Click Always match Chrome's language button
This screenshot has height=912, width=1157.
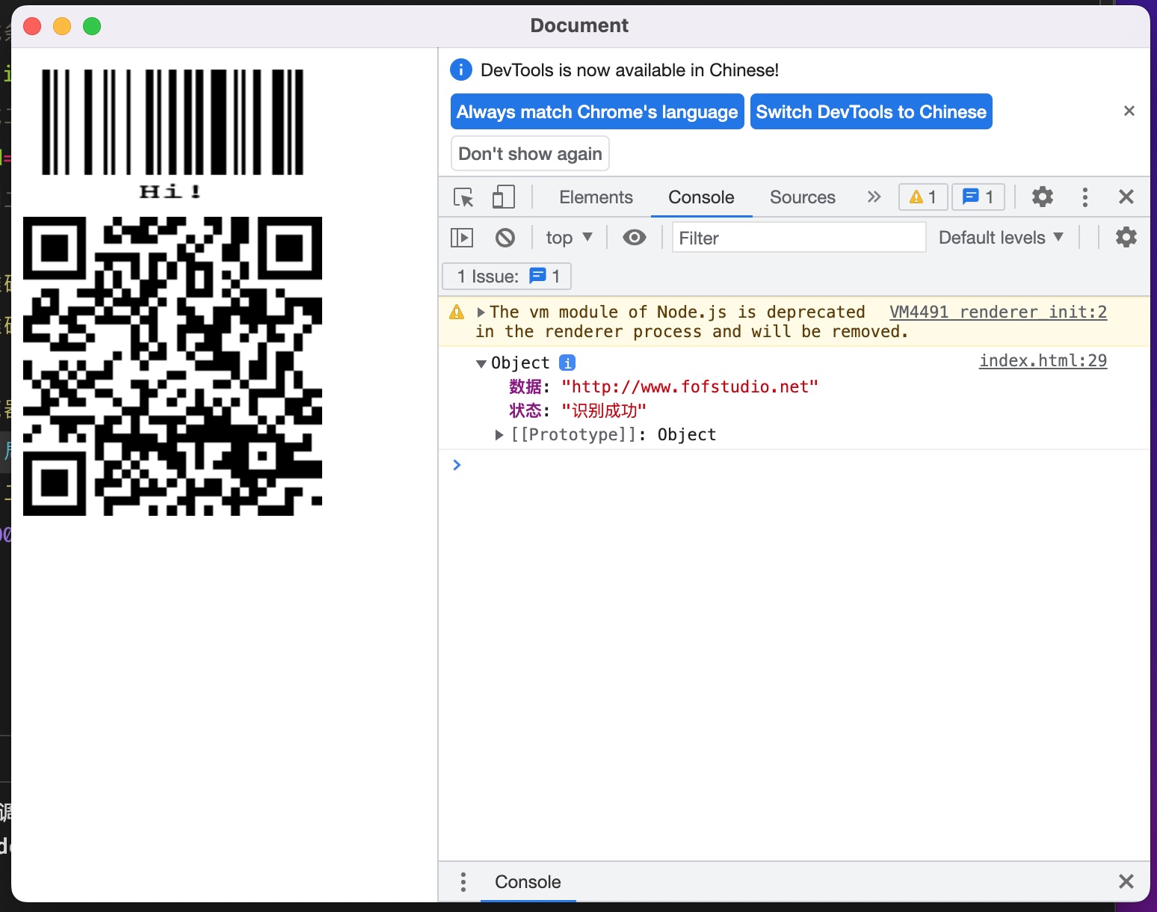597,111
